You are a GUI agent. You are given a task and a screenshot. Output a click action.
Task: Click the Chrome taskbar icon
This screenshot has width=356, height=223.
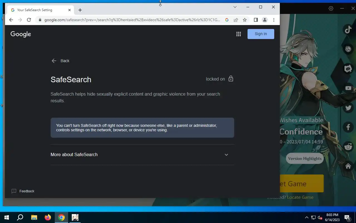[61, 217]
